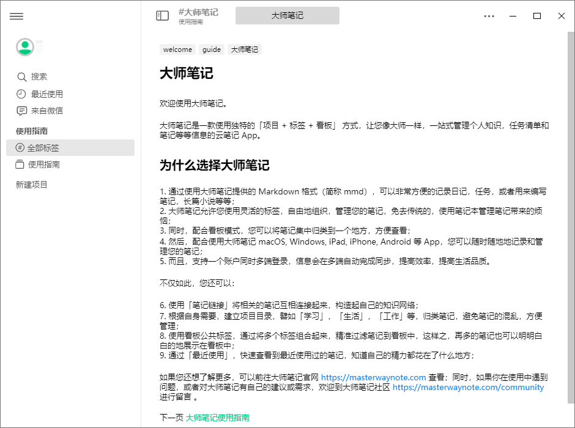Open the masterwaynote.com/community link
The image size is (575, 428).
pyautogui.click(x=469, y=387)
